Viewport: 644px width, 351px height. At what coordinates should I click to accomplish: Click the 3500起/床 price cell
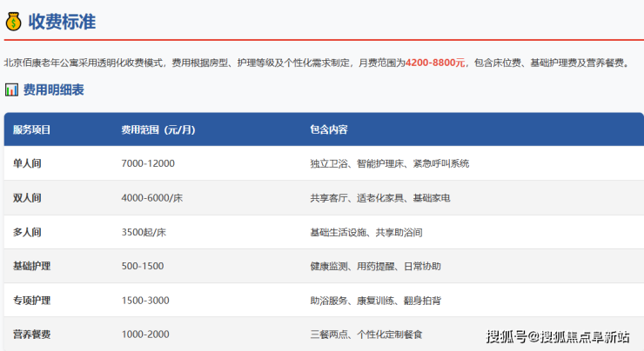tap(144, 232)
